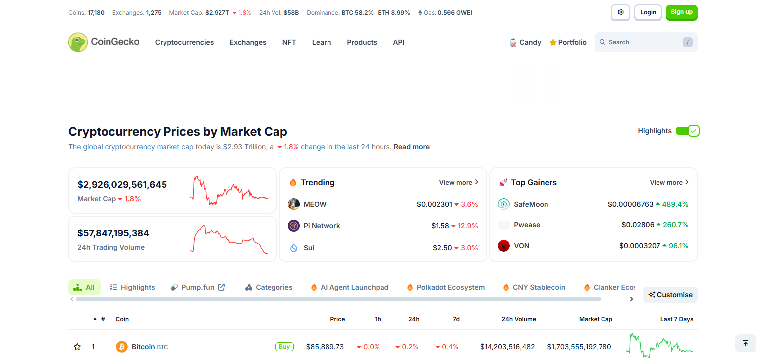Click the SafeMoon coin icon
766x362 pixels.
click(504, 204)
